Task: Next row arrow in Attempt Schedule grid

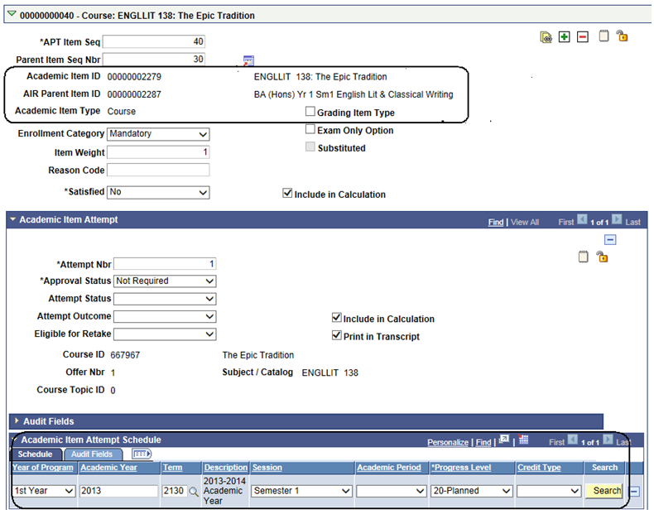Action: [608, 440]
